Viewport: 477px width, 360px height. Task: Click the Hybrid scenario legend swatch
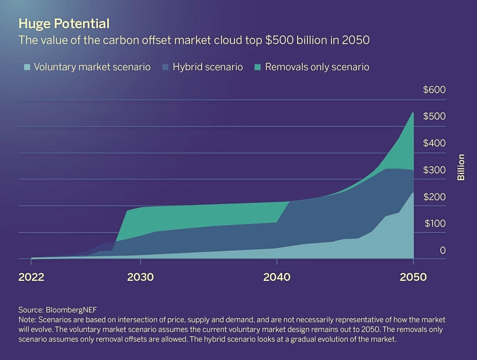[165, 67]
